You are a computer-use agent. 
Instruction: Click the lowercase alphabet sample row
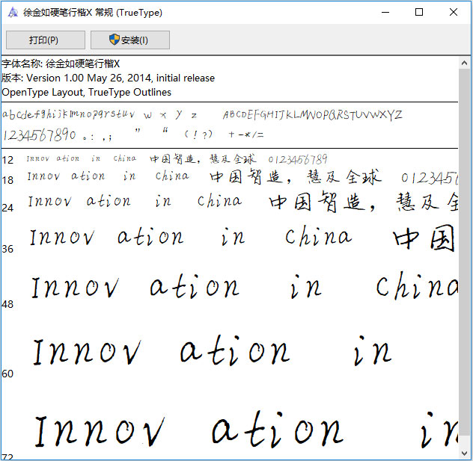tap(100, 114)
